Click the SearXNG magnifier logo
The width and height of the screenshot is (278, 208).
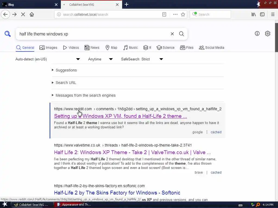point(8,34)
